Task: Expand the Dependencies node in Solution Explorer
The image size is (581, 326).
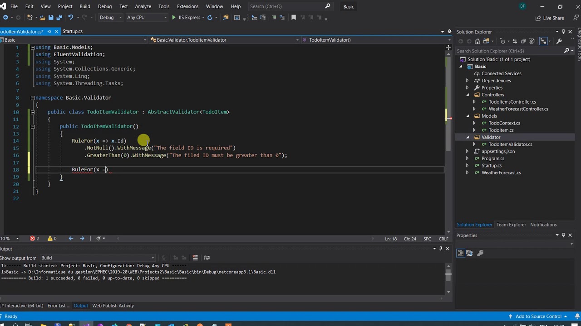Action: [x=467, y=81]
